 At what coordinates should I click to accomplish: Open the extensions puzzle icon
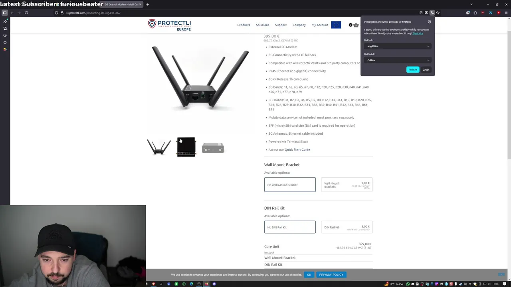tap(475, 13)
